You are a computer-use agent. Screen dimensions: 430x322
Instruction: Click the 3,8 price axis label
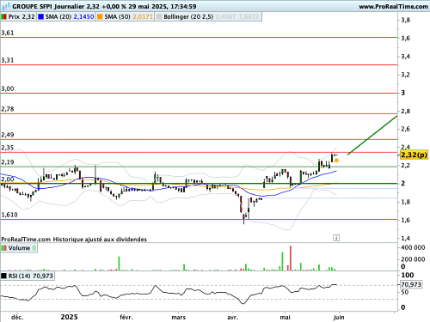coord(405,20)
